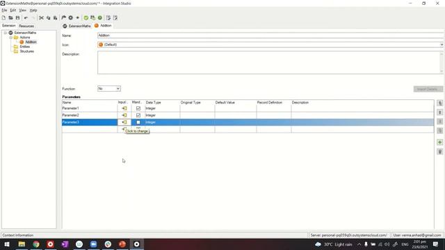
Task: Open File Explorer from the taskbar
Action: tap(22, 244)
